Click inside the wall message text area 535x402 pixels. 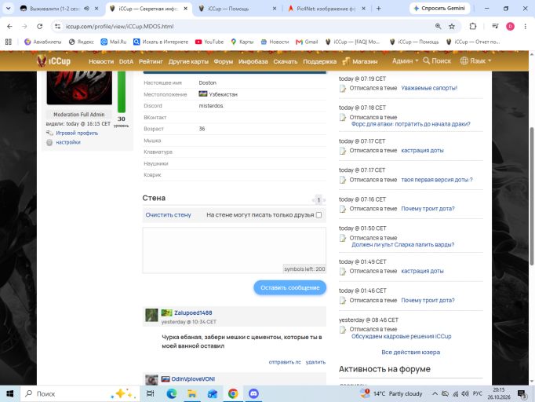point(234,250)
